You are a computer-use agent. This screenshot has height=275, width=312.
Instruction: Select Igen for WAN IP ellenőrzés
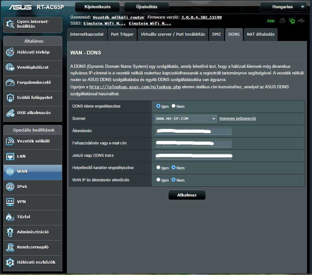[x=158, y=180]
